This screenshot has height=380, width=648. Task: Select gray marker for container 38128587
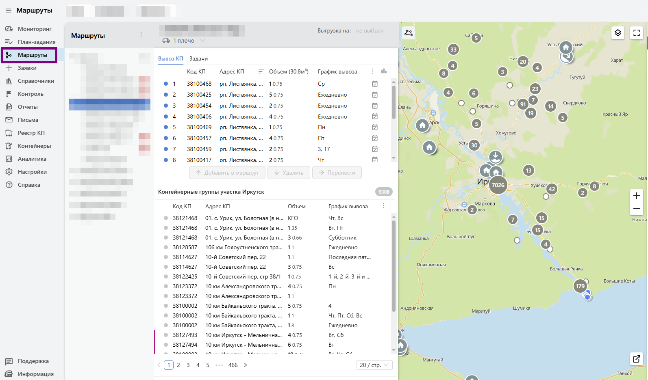(166, 247)
